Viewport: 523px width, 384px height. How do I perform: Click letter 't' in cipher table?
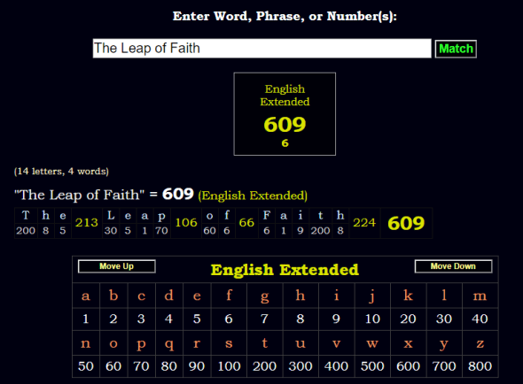pyautogui.click(x=264, y=342)
